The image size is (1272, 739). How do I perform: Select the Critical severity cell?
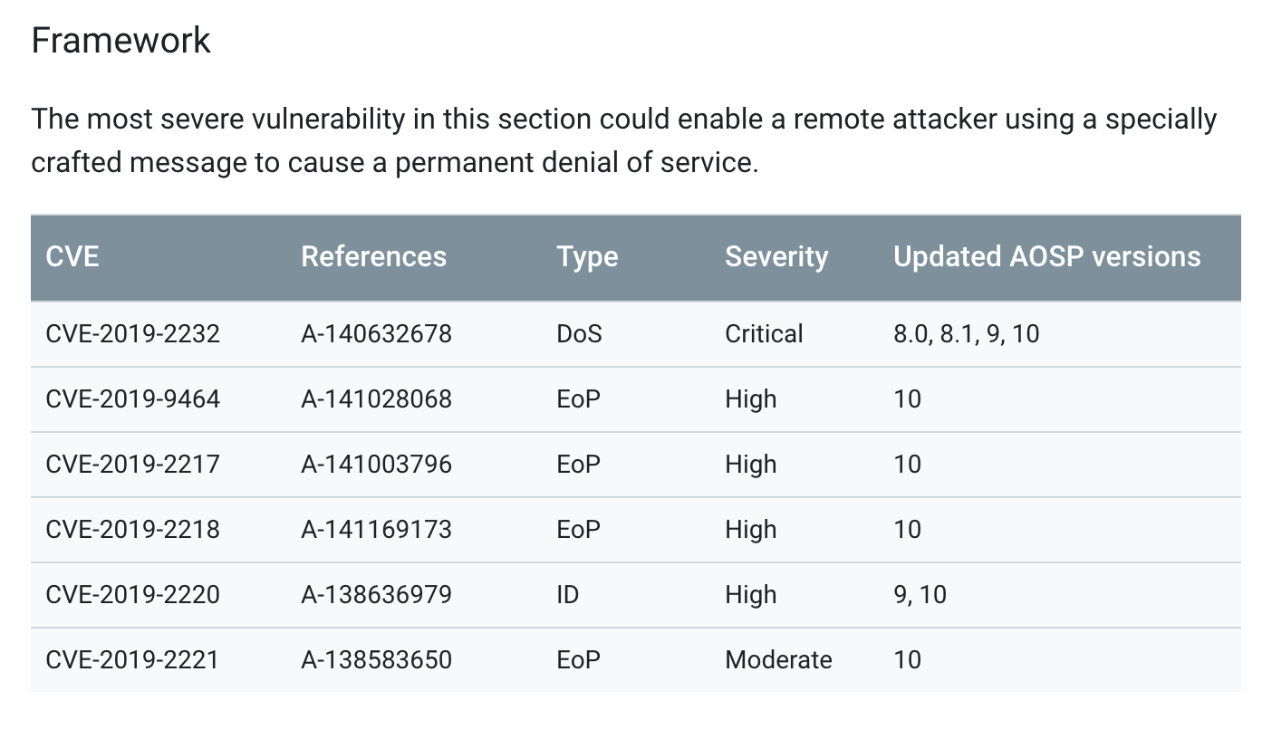[764, 334]
